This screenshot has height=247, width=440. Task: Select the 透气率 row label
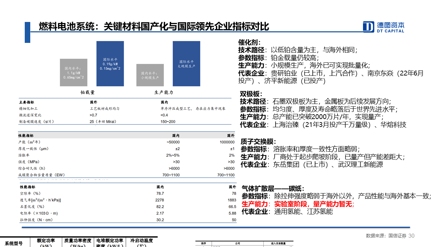coord(40,200)
